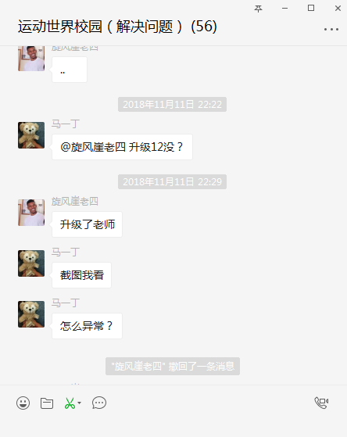
Task: Select the message 升级了老师
Action: click(x=87, y=224)
